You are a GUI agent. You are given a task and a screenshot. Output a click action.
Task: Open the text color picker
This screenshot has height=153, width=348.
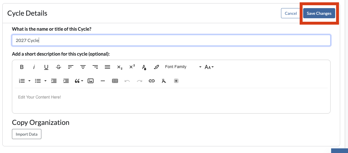pyautogui.click(x=144, y=67)
